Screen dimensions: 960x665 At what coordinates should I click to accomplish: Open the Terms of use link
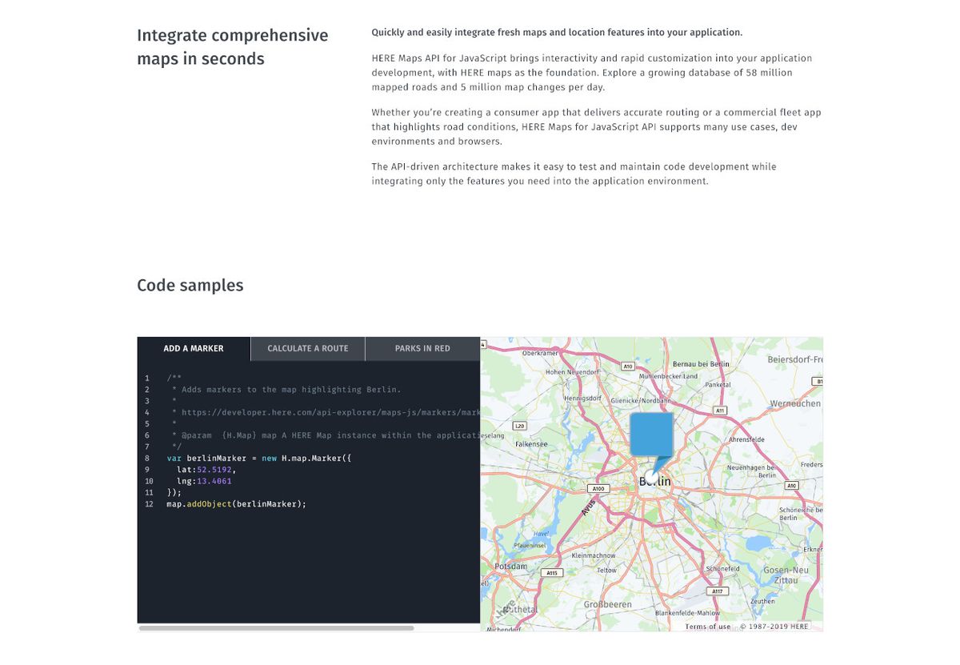[708, 626]
